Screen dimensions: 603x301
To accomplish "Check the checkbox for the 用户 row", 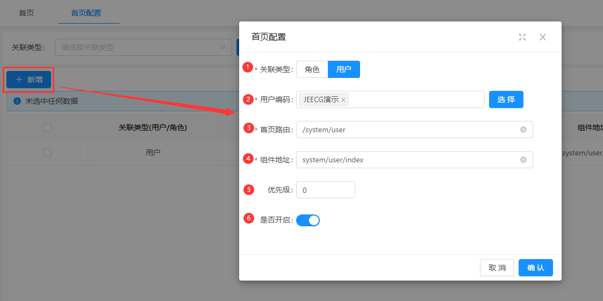I will click(47, 153).
